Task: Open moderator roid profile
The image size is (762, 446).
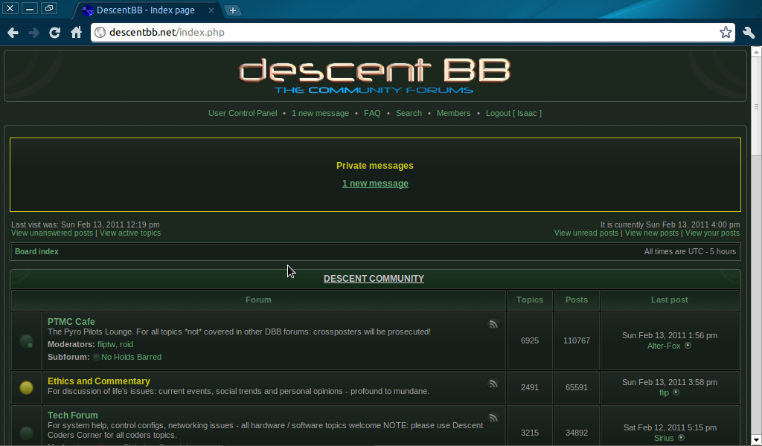Action: 127,345
